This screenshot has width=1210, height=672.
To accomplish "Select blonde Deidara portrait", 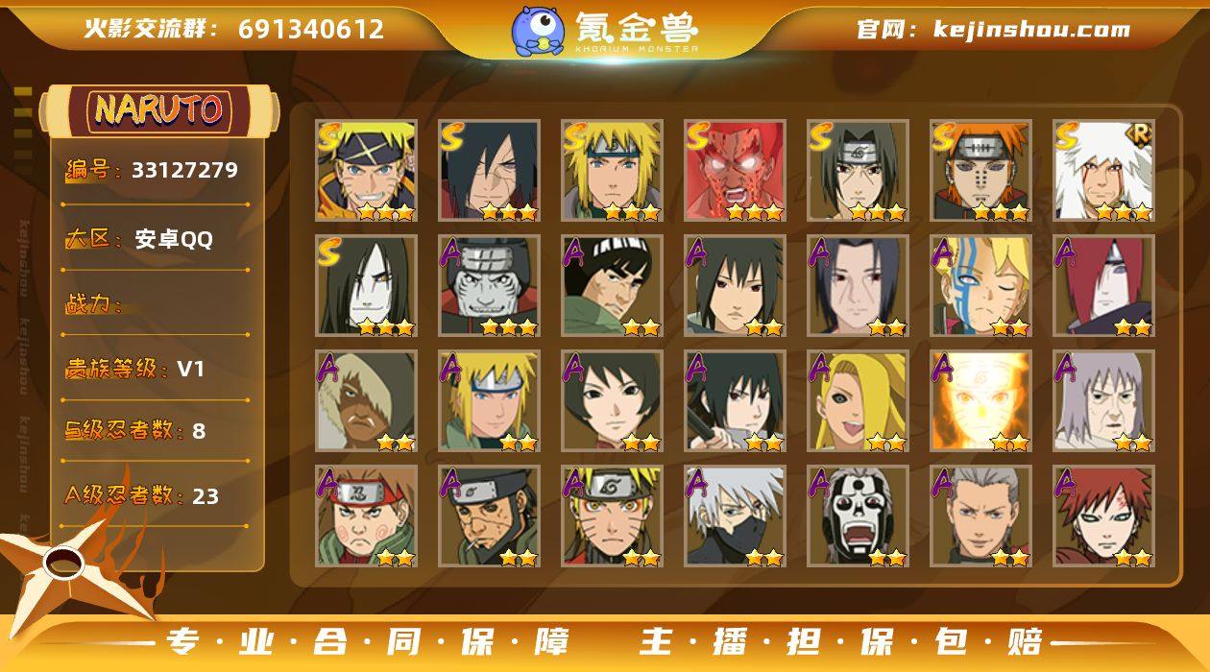I will [x=858, y=401].
